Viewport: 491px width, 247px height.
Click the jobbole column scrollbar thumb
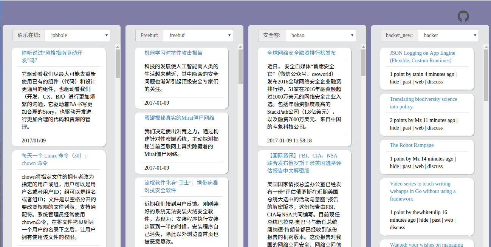(x=118, y=64)
